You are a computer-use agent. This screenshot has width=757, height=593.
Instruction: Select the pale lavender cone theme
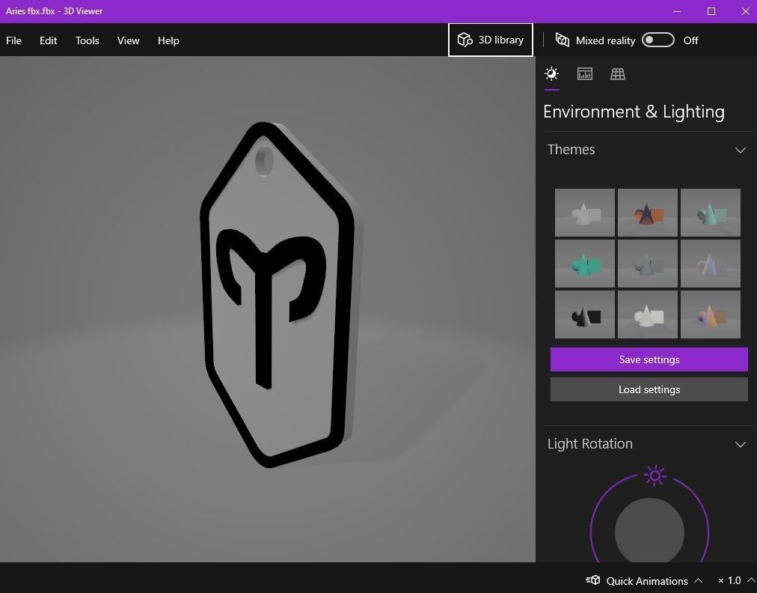pos(710,264)
